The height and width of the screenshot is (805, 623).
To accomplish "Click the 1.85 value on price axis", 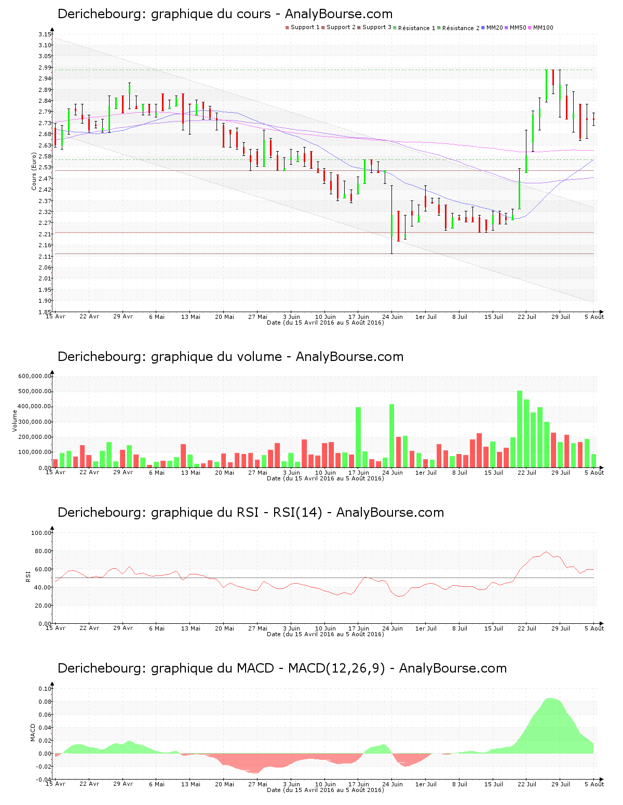I will pos(45,312).
